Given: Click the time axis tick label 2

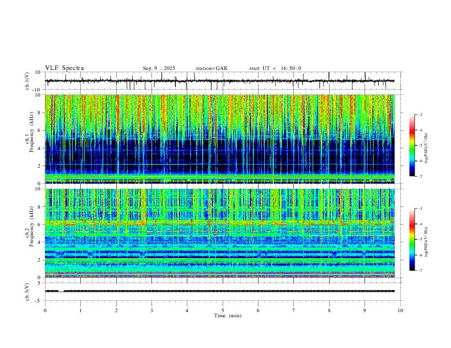Looking at the screenshot, I should click(116, 310).
